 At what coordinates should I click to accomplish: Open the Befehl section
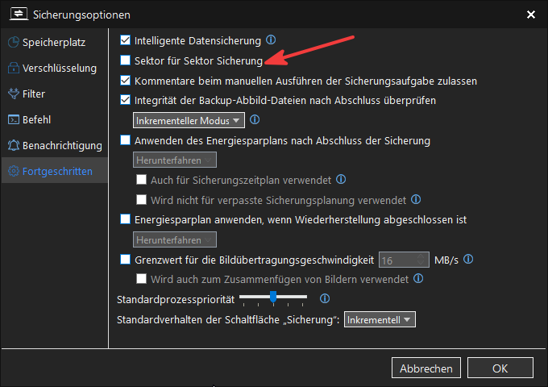pos(55,119)
